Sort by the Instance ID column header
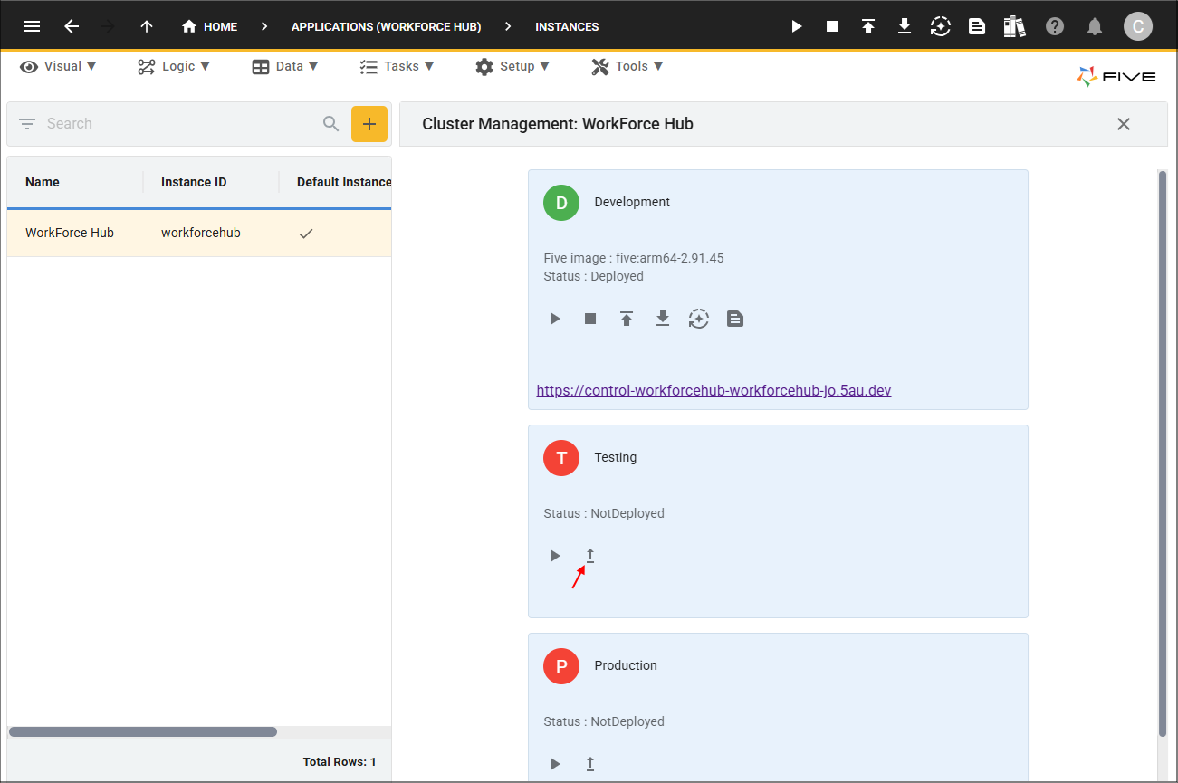The image size is (1178, 783). 194,182
